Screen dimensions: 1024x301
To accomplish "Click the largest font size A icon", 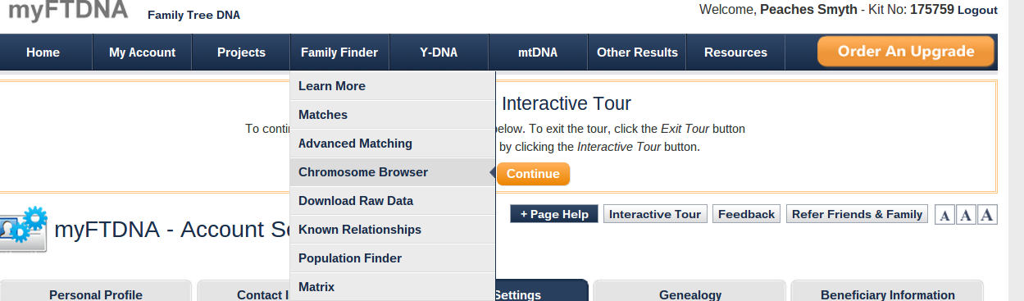I will [987, 215].
